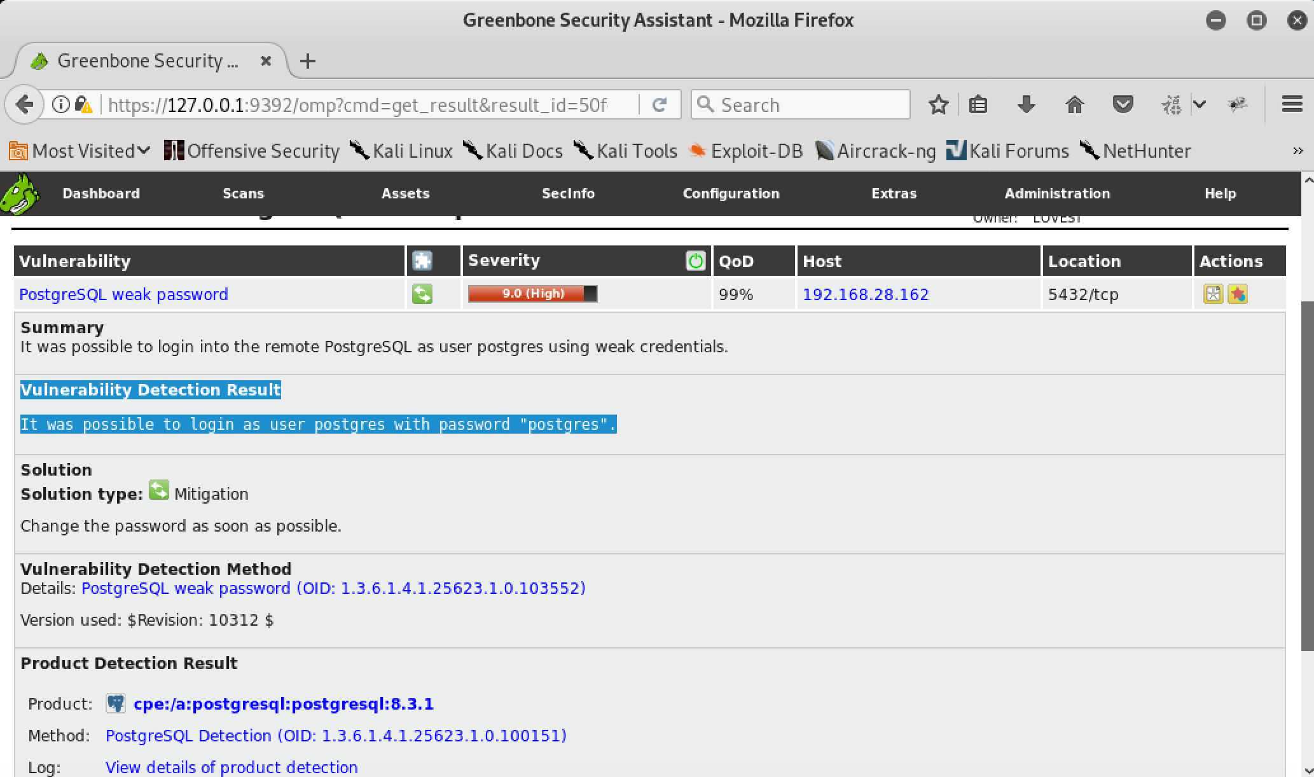Image resolution: width=1314 pixels, height=777 pixels.
Task: Click the solution type column header icon
Action: [422, 261]
